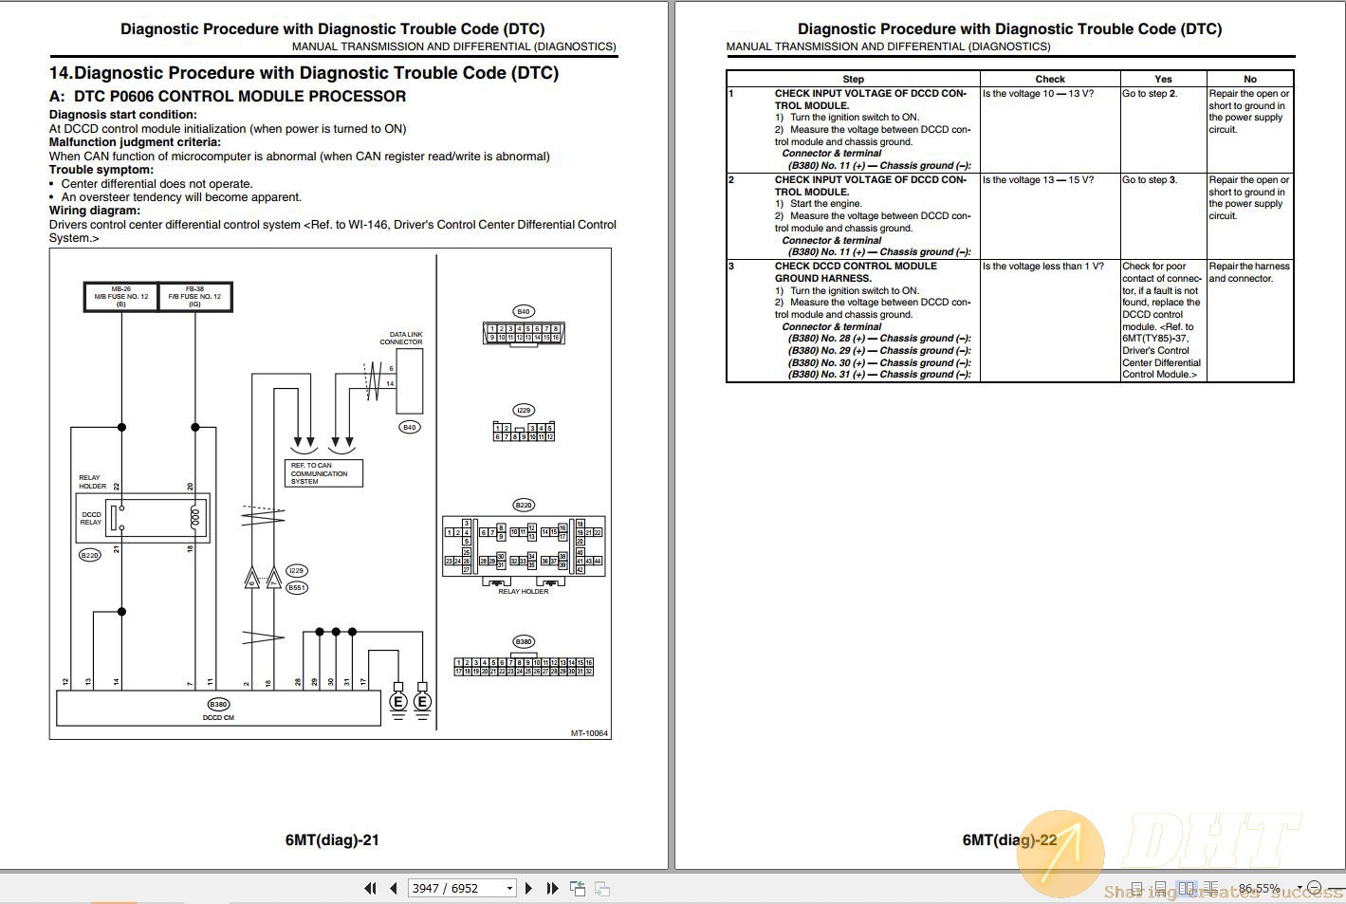Click the MT-10064 diagram reference number
Image resolution: width=1346 pixels, height=904 pixels.
click(x=589, y=732)
